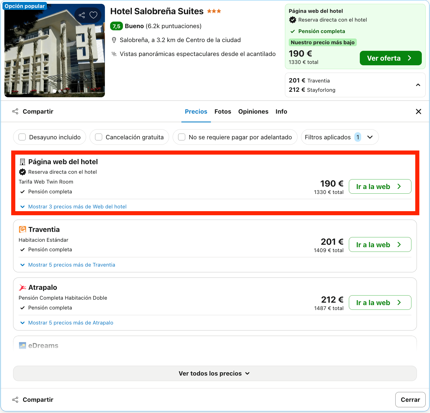Click the sparkle icon beside Vistas panorámicas
The image size is (430, 413).
tap(114, 54)
